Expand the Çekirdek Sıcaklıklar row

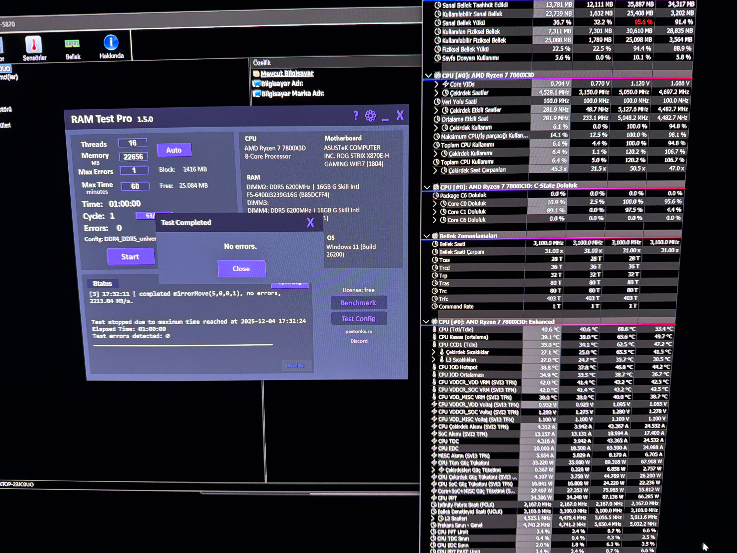[433, 352]
